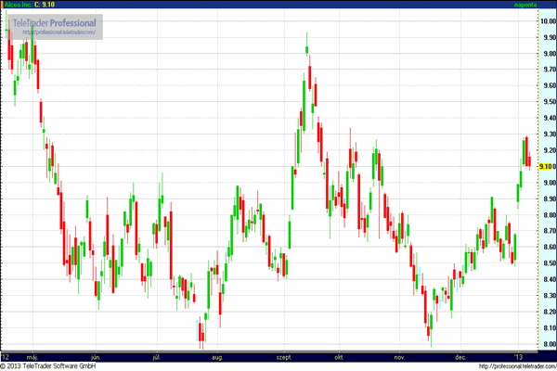The image size is (557, 371).
Task: Click the yellow 9.10 current price marker
Action: pyautogui.click(x=548, y=166)
